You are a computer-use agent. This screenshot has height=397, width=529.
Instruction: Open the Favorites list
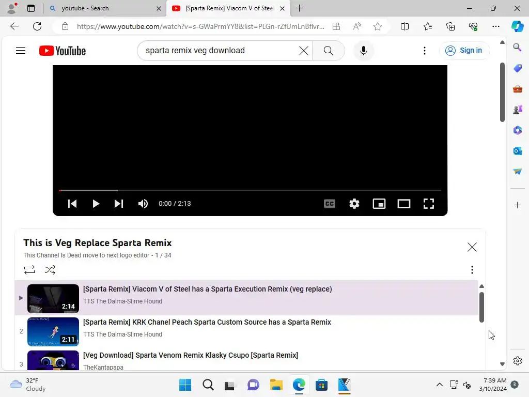point(427,26)
